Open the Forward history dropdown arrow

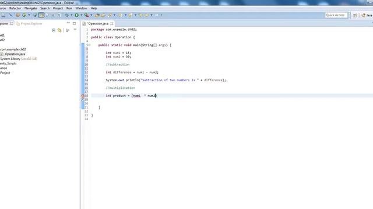[161, 15]
